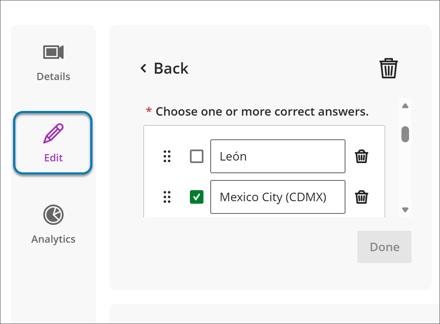Delete the León answer with its trash icon
This screenshot has height=324, width=440.
(x=362, y=156)
